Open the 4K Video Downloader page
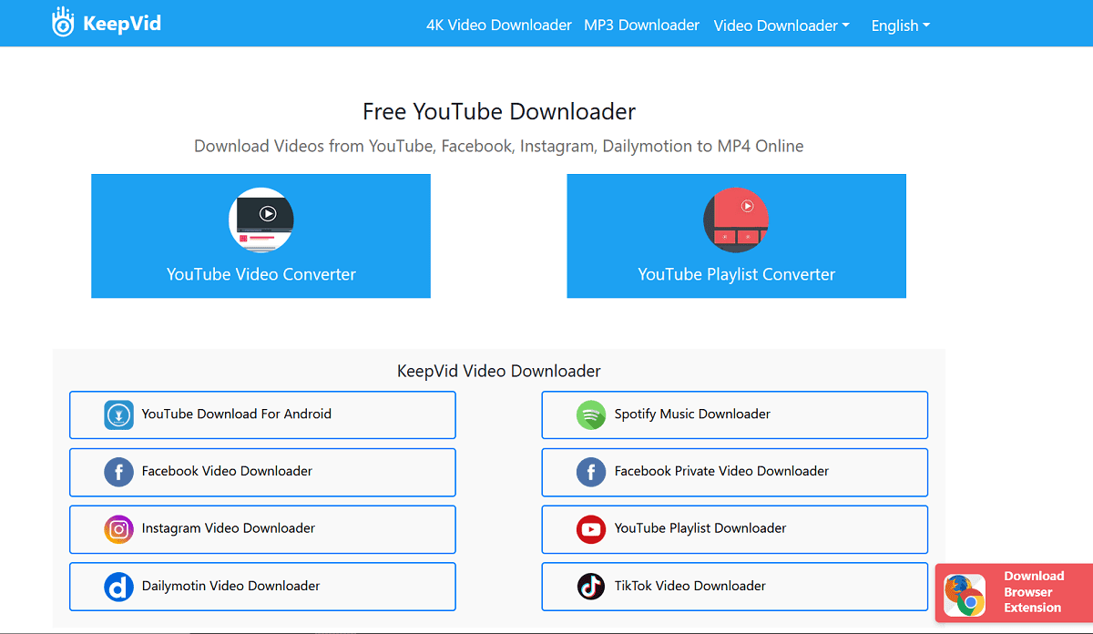The width and height of the screenshot is (1093, 634). pyautogui.click(x=499, y=26)
